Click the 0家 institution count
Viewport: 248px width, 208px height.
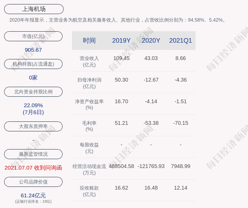(x=33, y=78)
